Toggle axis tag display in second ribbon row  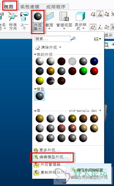(x=100, y=27)
